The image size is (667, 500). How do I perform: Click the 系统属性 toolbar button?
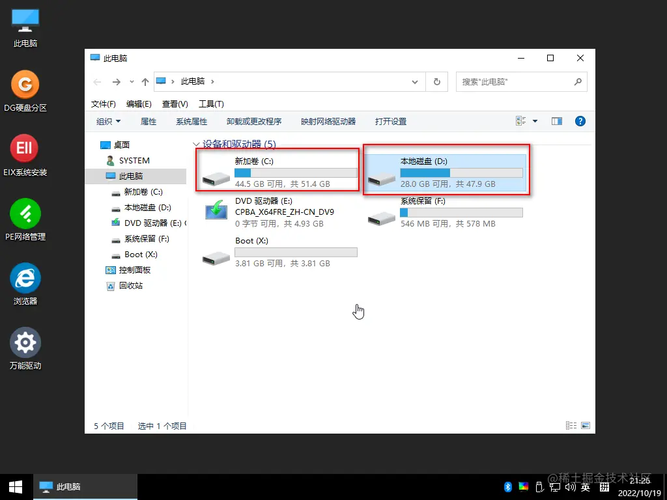pos(192,122)
